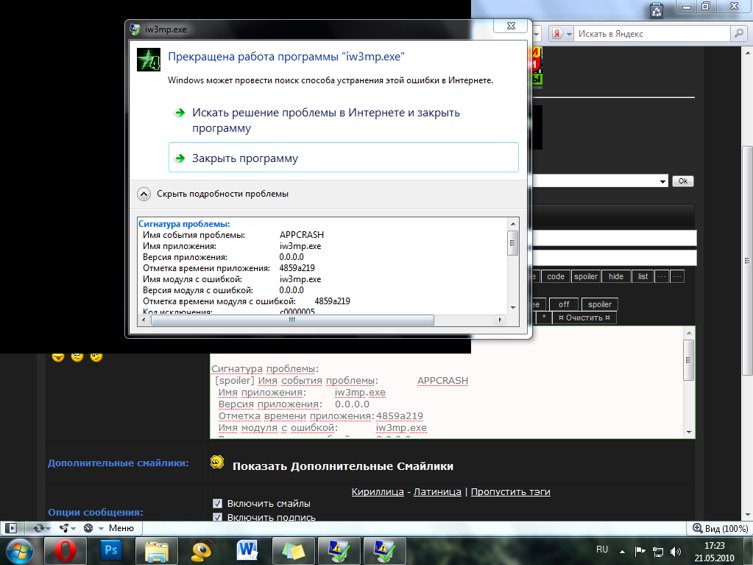
Task: Click the Очистить clear button
Action: click(584, 317)
